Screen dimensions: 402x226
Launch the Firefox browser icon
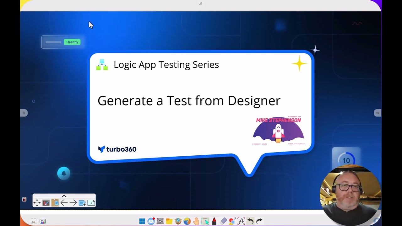click(x=187, y=221)
